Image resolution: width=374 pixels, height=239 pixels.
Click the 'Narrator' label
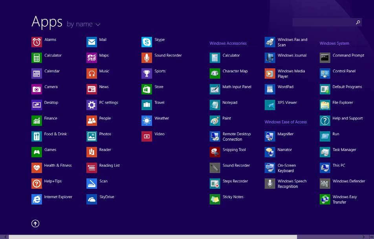[284, 150]
